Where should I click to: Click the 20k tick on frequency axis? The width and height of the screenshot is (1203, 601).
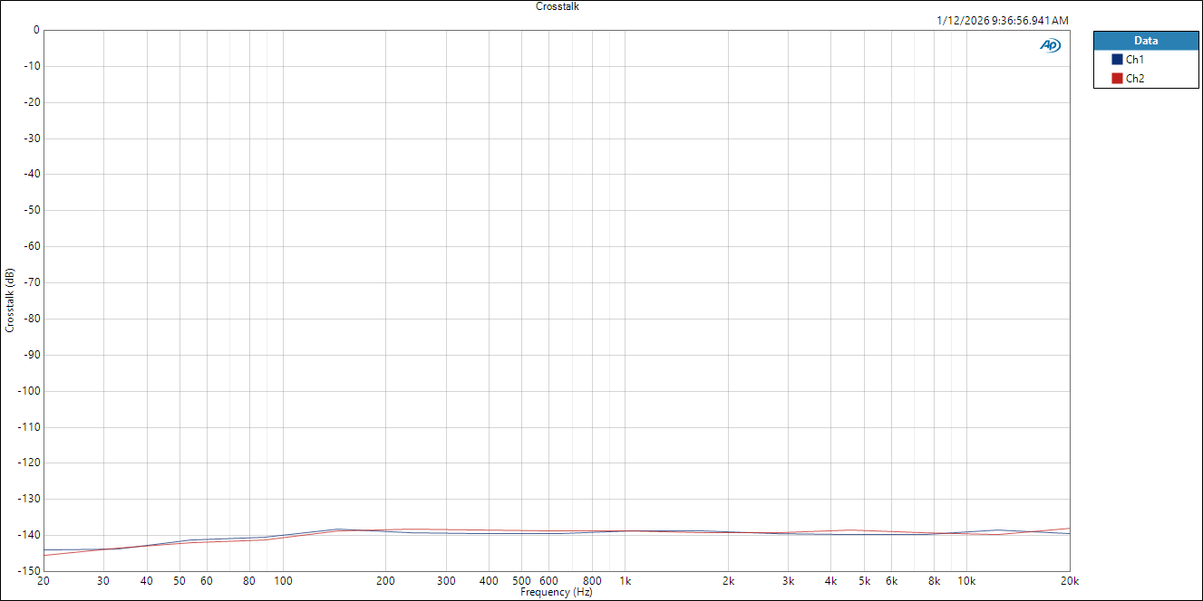coord(1070,580)
